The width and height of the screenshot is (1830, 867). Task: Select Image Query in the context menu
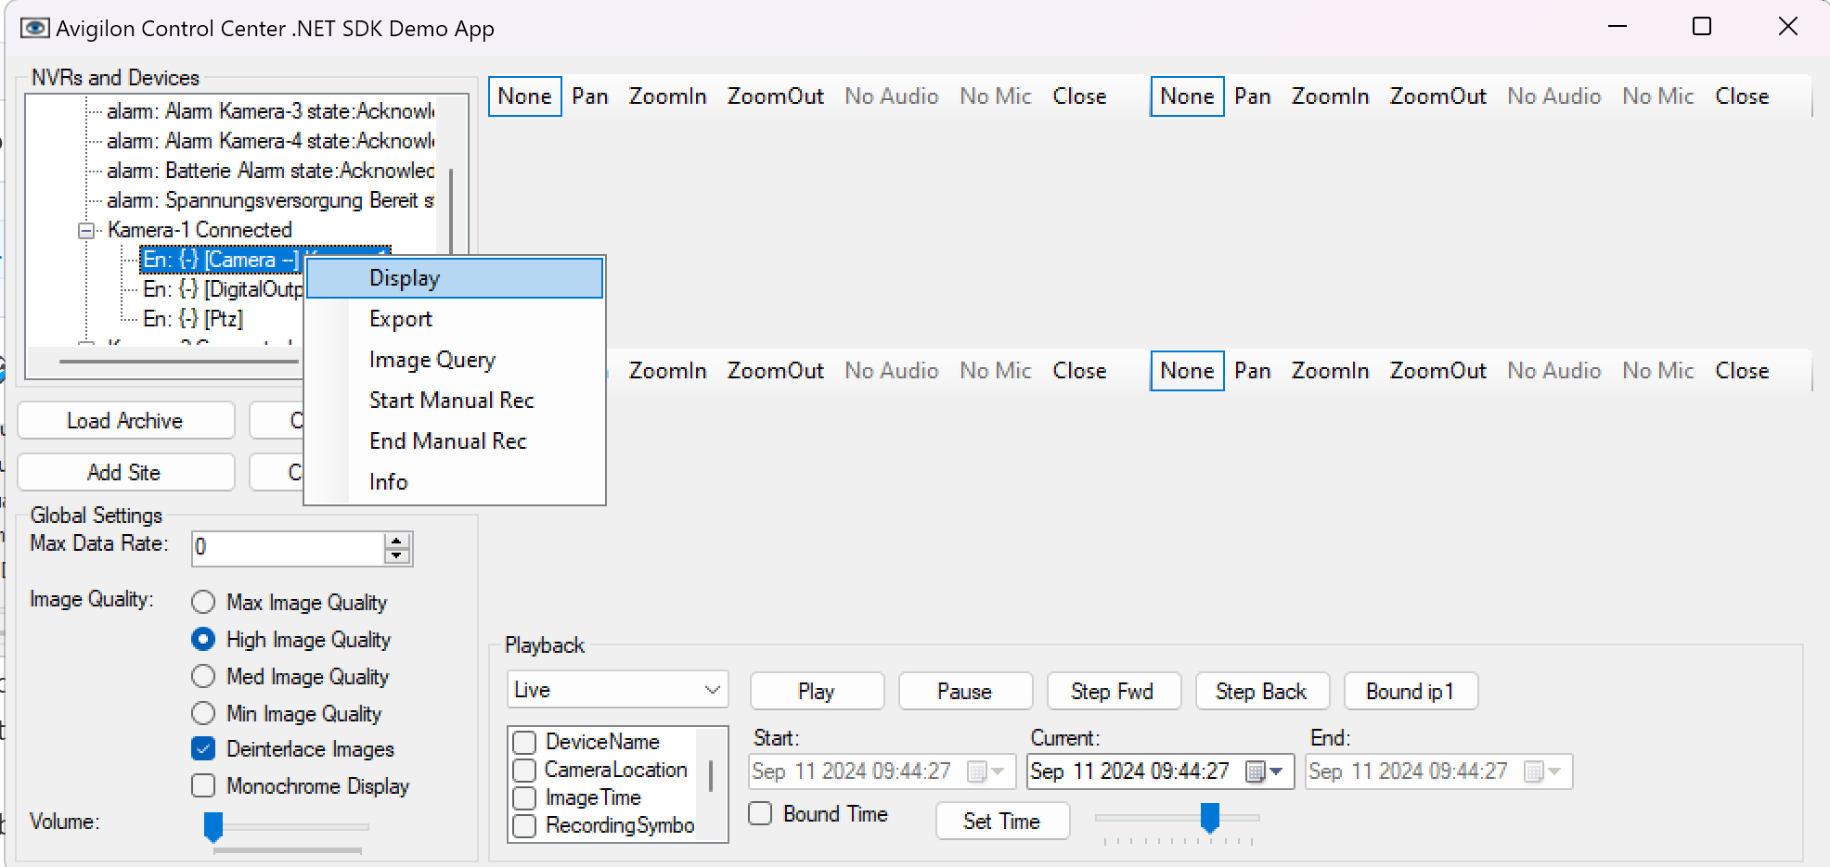(455, 360)
